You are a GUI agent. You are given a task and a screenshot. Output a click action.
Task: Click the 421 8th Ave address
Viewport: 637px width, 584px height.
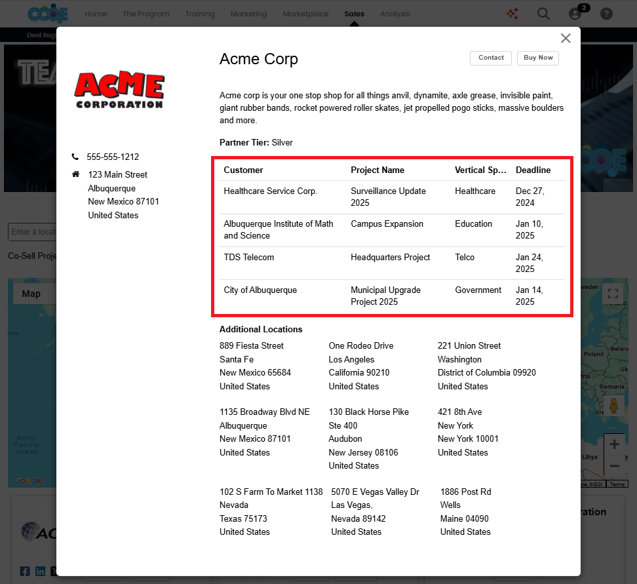coord(468,432)
